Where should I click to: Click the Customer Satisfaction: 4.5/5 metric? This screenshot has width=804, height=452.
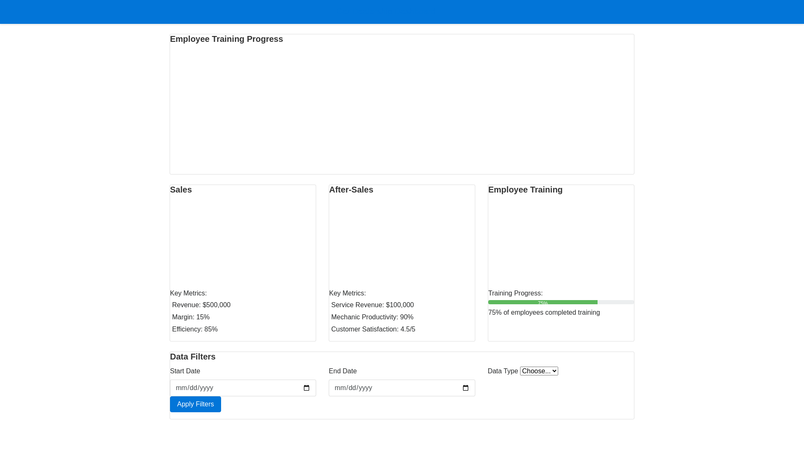pos(373,329)
